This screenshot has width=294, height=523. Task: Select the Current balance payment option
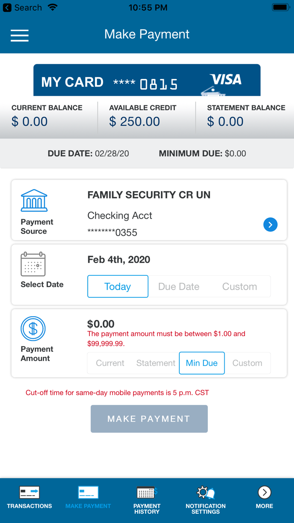pos(110,363)
